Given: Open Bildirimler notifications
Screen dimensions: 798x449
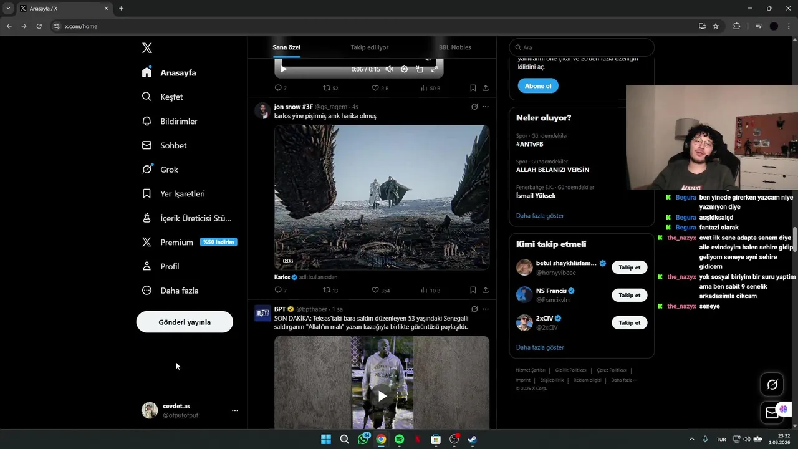Looking at the screenshot, I should pos(170,122).
